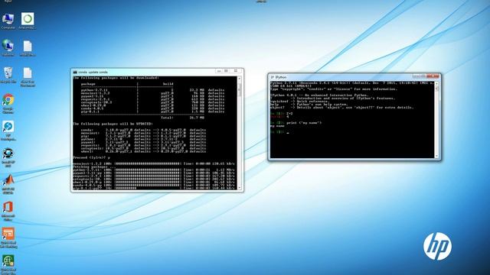
Task: Click the 'package' column header in conda output
Action: point(88,84)
